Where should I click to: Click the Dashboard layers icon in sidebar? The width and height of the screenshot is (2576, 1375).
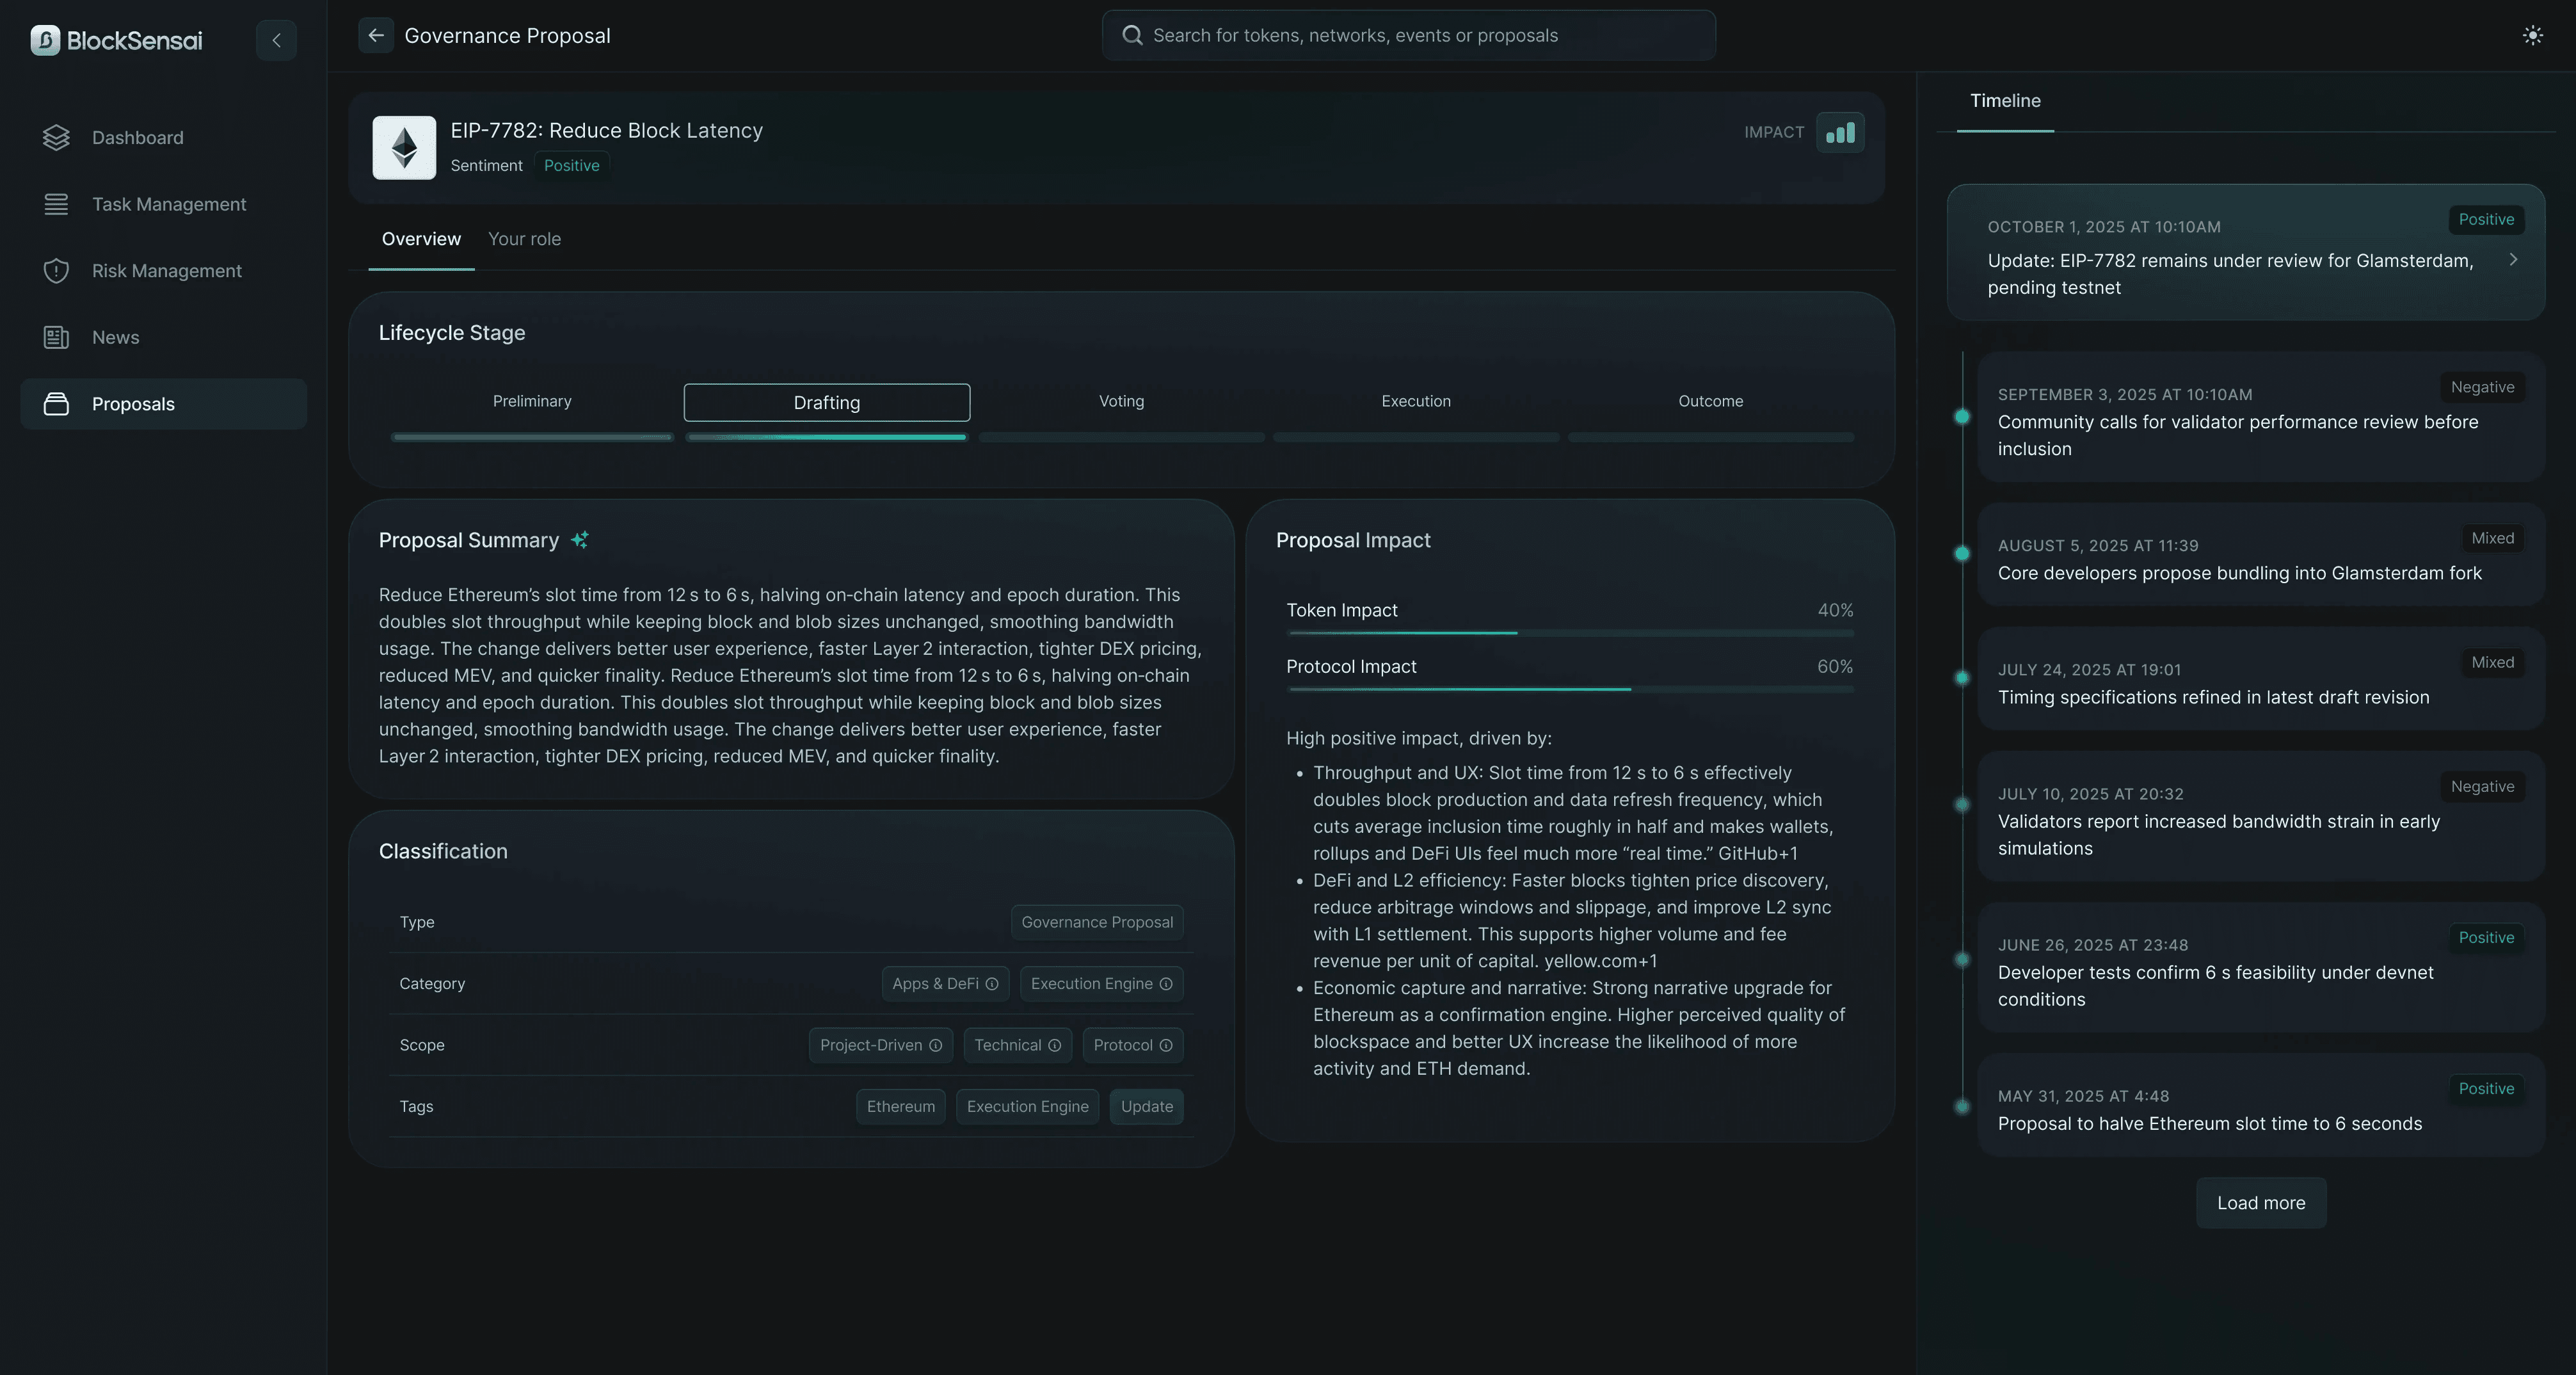click(56, 138)
